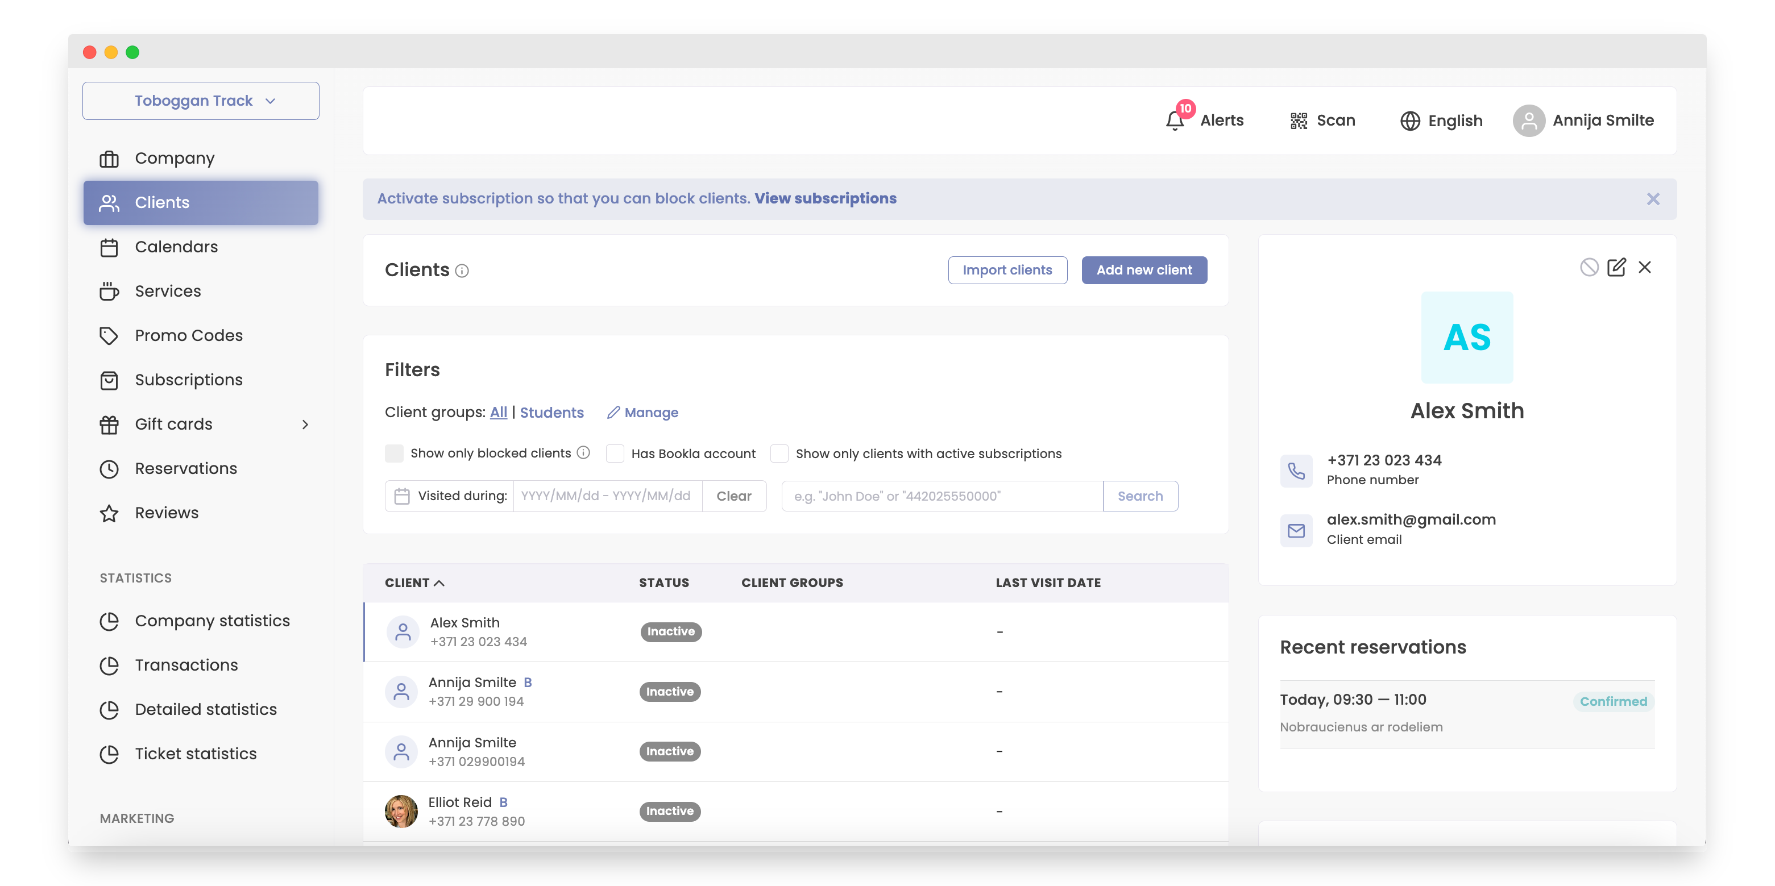The width and height of the screenshot is (1775, 886).
Task: Check the Has Bookla account box
Action: coord(615,454)
